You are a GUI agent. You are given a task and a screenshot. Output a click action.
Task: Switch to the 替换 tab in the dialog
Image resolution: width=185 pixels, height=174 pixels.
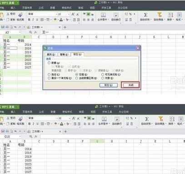tap(64, 55)
